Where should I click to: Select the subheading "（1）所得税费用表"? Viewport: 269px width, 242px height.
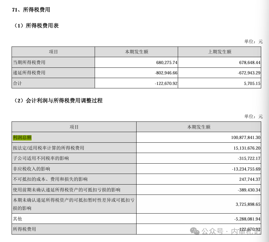point(36,26)
